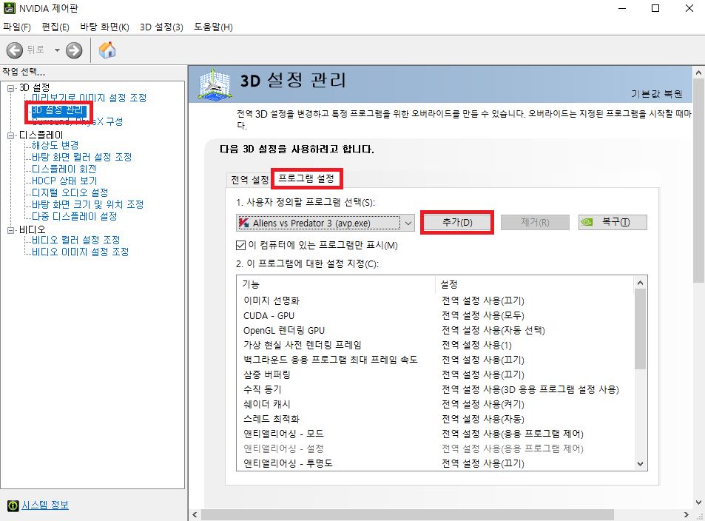Screen dimensions: 705x521
Task: Switch to the 전역 설정 tab
Action: click(x=249, y=180)
